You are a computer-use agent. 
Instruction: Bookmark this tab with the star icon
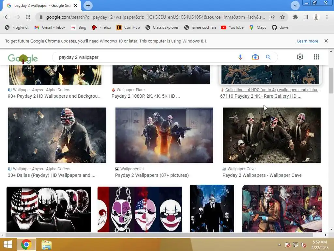pyautogui.click(x=282, y=17)
